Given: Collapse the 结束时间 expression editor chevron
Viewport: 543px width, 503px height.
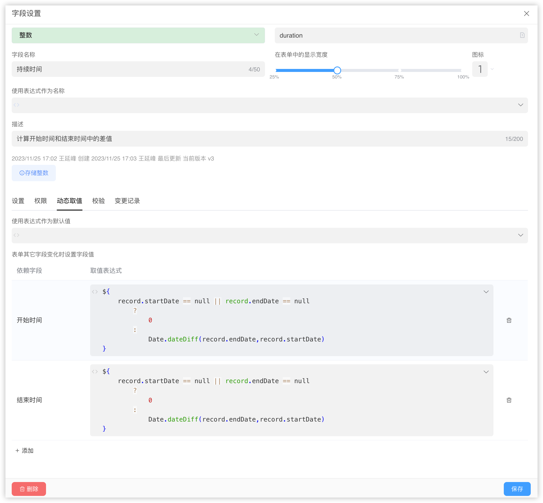Looking at the screenshot, I should 486,372.
